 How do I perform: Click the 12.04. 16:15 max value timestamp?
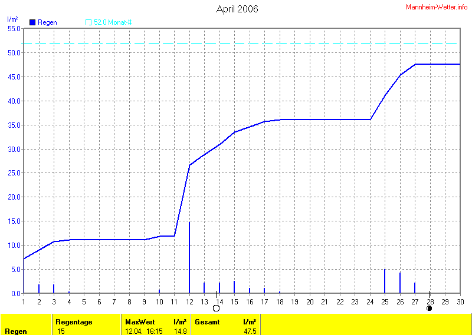[x=143, y=331]
